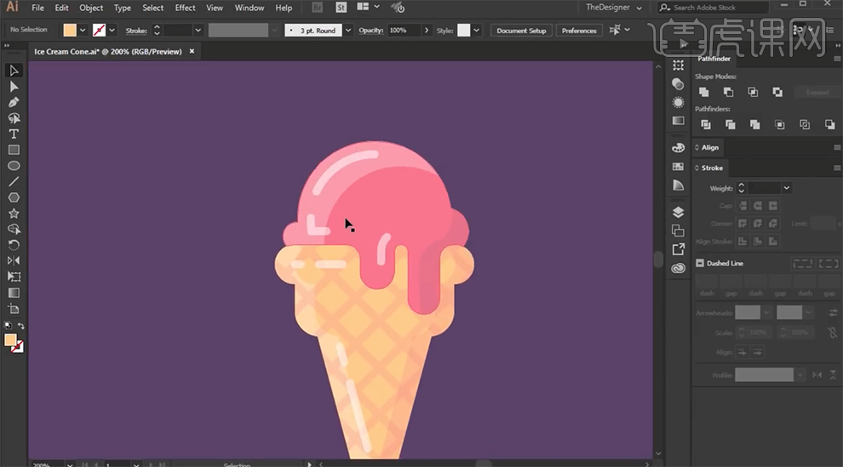Switch to Ice Cream Cone.ai tab
This screenshot has width=843, height=467.
click(108, 51)
